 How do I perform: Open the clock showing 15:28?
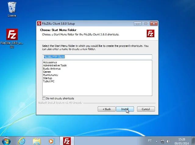click(x=182, y=141)
